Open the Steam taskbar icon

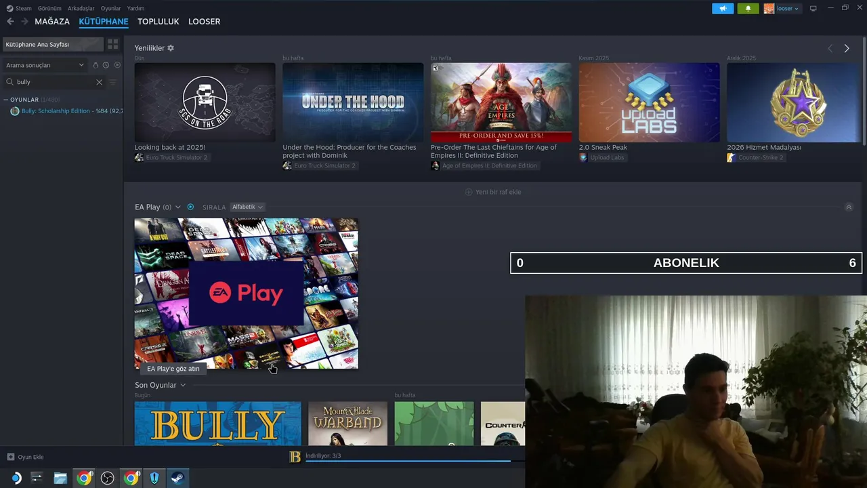(x=177, y=478)
